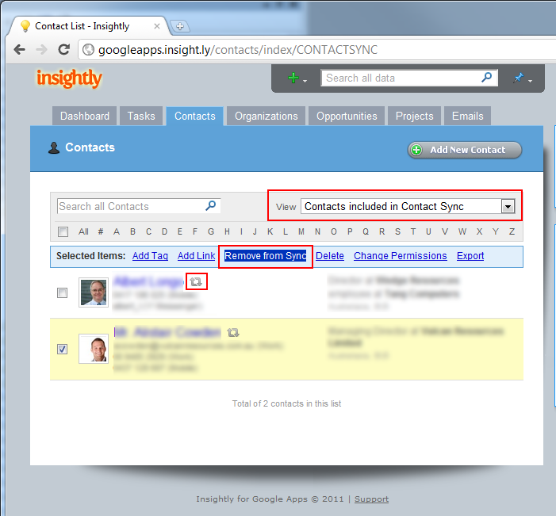The height and width of the screenshot is (516, 556).
Task: Filter contacts by All
Action: (83, 231)
